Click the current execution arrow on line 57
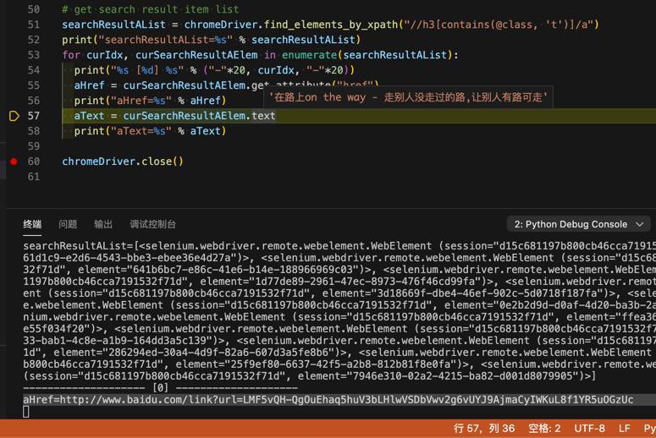The image size is (656, 438). 14,116
